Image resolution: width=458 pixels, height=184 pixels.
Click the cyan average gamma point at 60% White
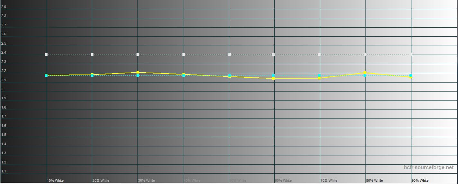[273, 75]
